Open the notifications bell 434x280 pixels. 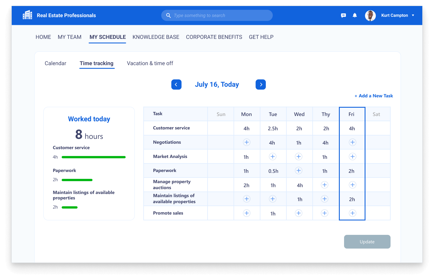click(x=355, y=15)
